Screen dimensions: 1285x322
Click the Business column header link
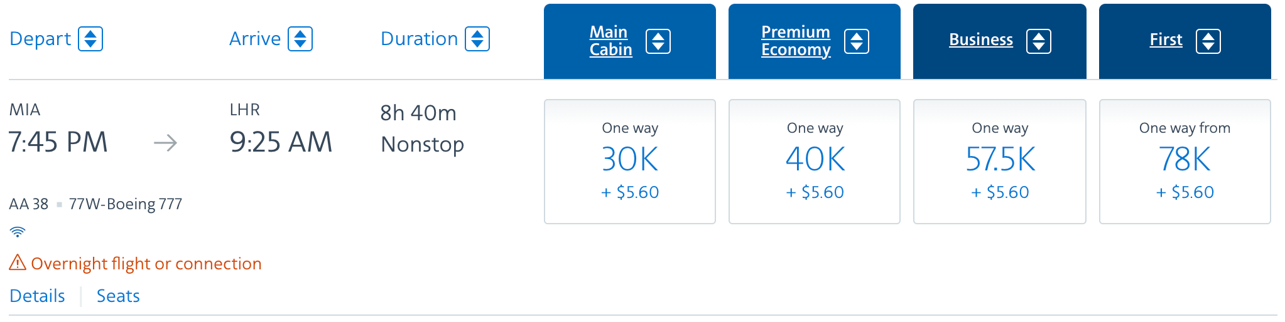[981, 40]
